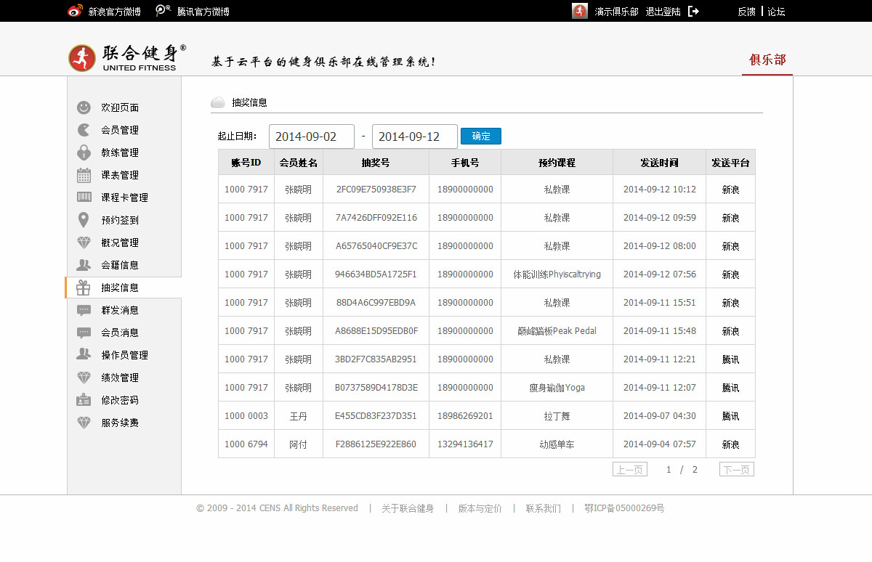
Task: Click the logout arrow icon next to 退出登陆
Action: [x=693, y=12]
